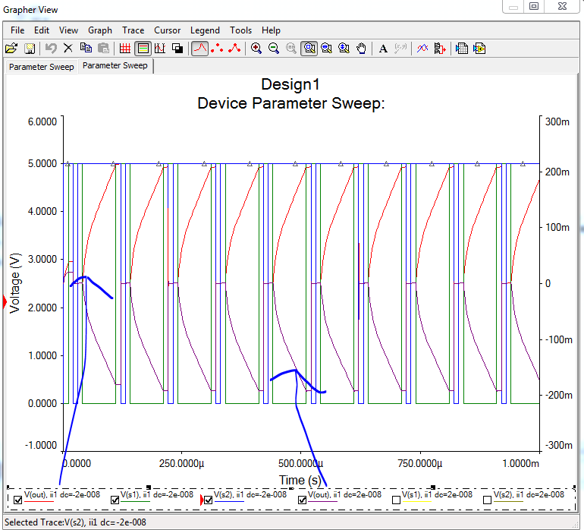Uncheck V(s2) dc=-2e-008 legend checkbox
The image size is (584, 530).
click(209, 500)
